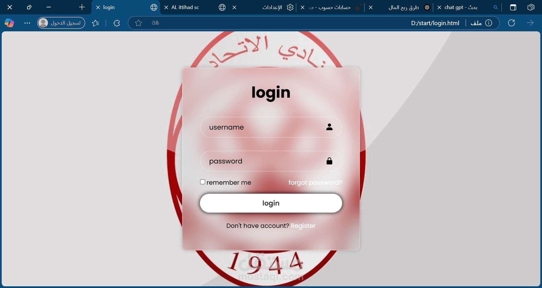Close the AL ittihad sc tab
The image size is (542, 288).
coord(166,7)
